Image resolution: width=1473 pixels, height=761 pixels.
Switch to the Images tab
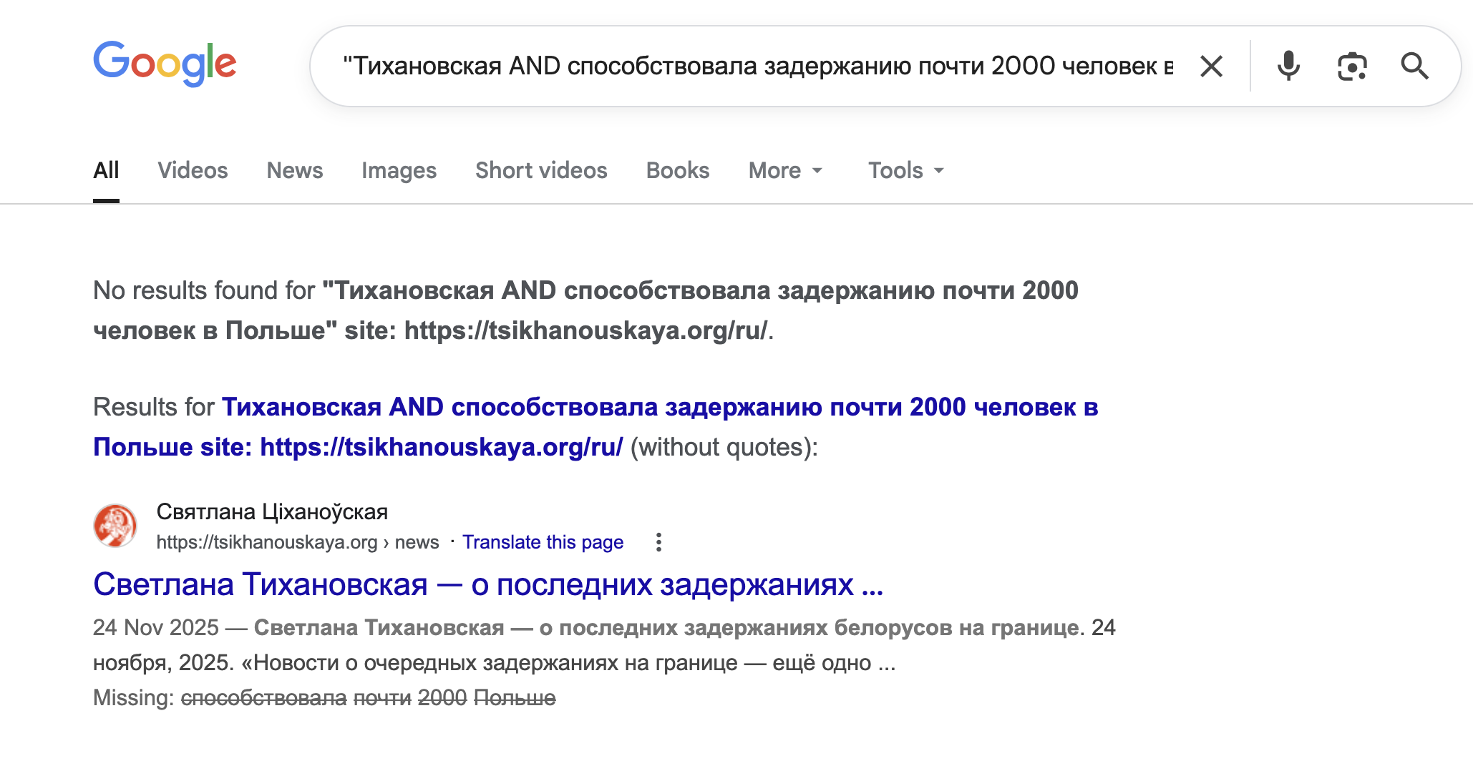coord(399,170)
